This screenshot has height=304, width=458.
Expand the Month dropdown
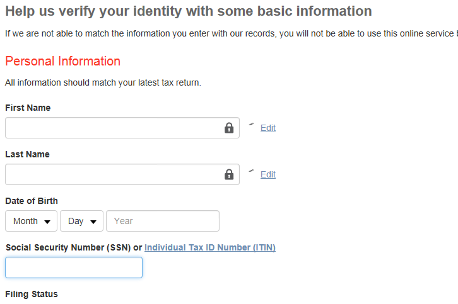tap(32, 221)
